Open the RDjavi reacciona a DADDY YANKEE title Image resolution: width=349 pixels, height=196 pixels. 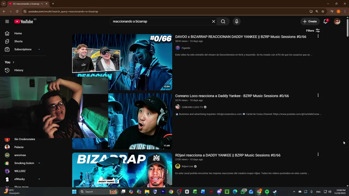[228, 155]
